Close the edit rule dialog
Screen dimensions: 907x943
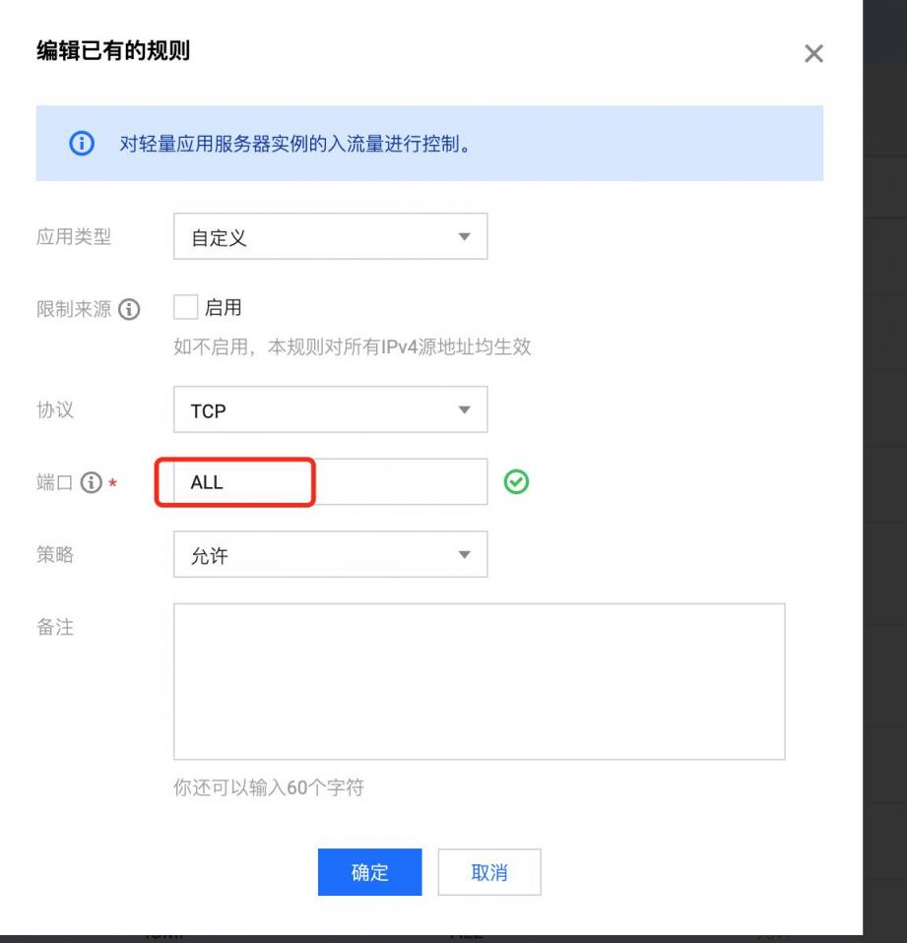coord(813,54)
